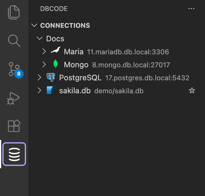Select the Mongo connection label
205x196 pixels.
click(x=76, y=65)
